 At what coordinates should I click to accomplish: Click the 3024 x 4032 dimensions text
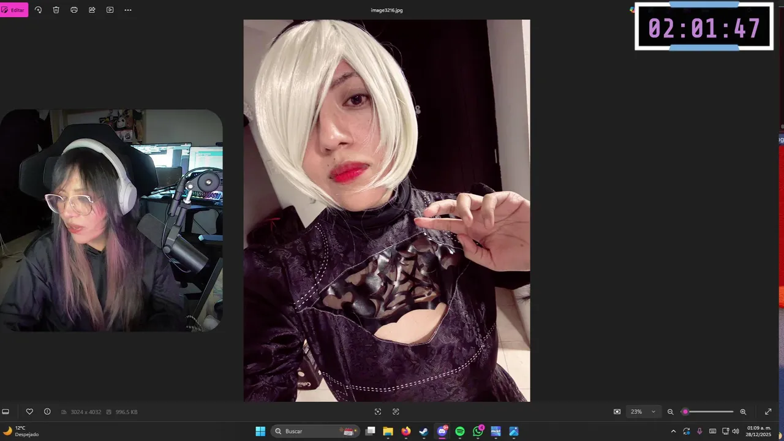click(86, 412)
